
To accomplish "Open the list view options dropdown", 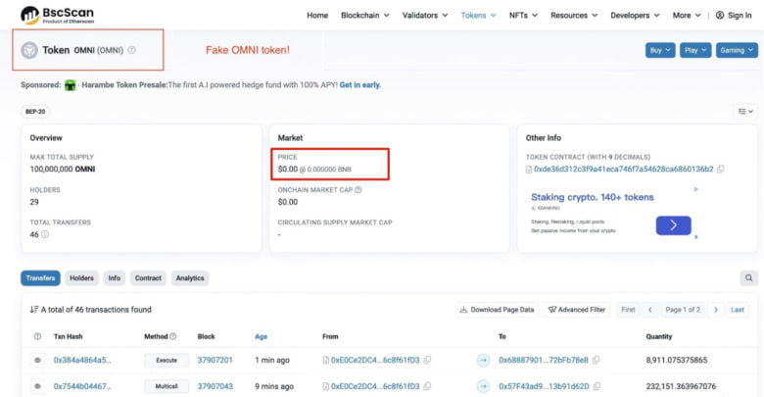I will tap(745, 112).
